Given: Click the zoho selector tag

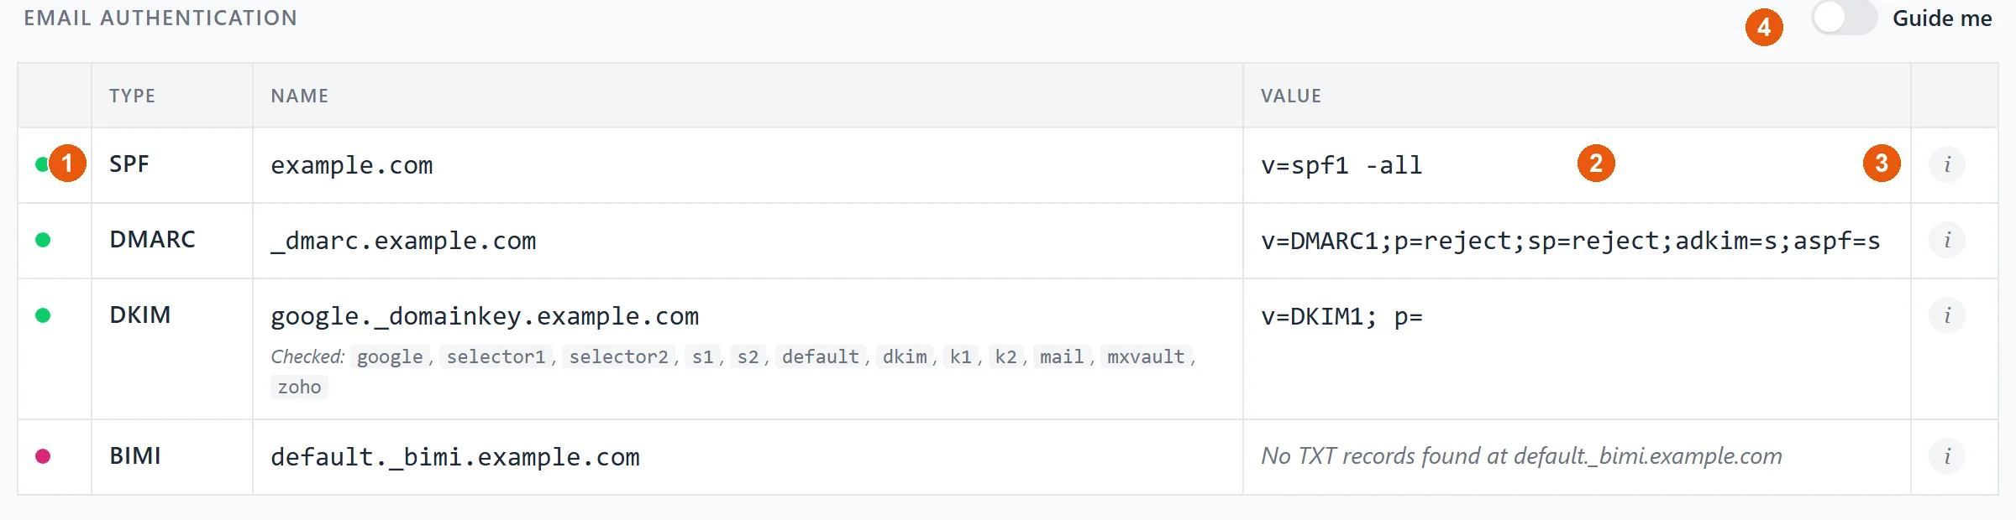Looking at the screenshot, I should pos(299,387).
